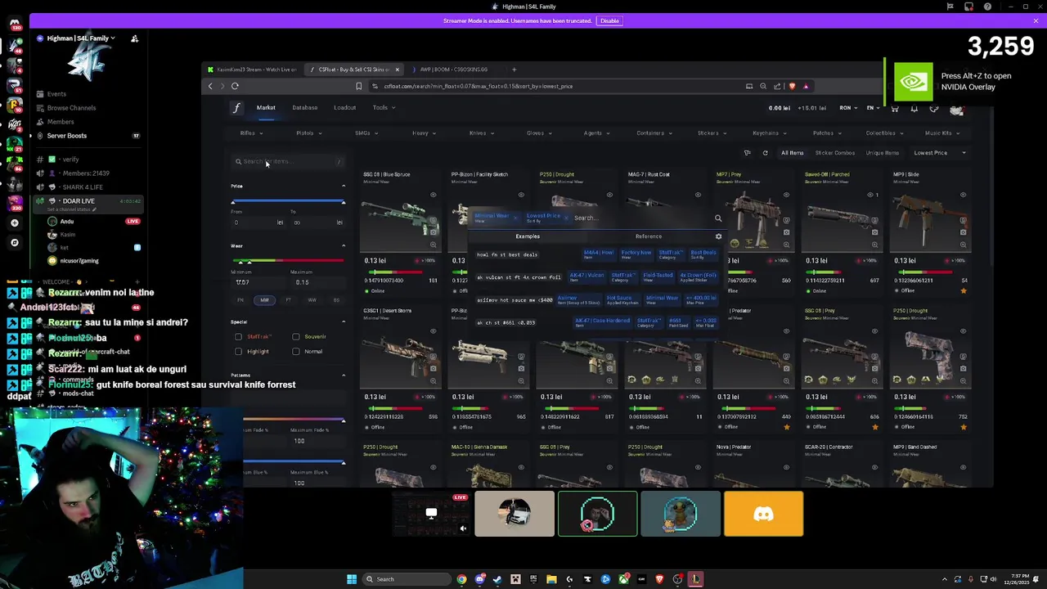This screenshot has width=1047, height=589.
Task: Click search magnifier in the overlay search bar
Action: pos(718,218)
